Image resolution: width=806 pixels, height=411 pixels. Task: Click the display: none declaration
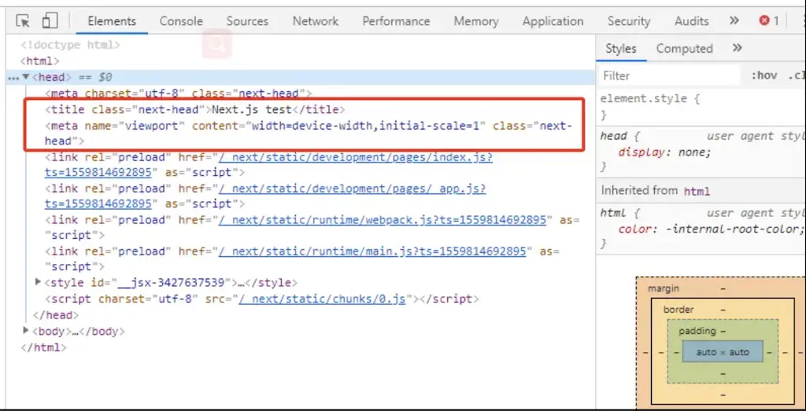pos(664,152)
